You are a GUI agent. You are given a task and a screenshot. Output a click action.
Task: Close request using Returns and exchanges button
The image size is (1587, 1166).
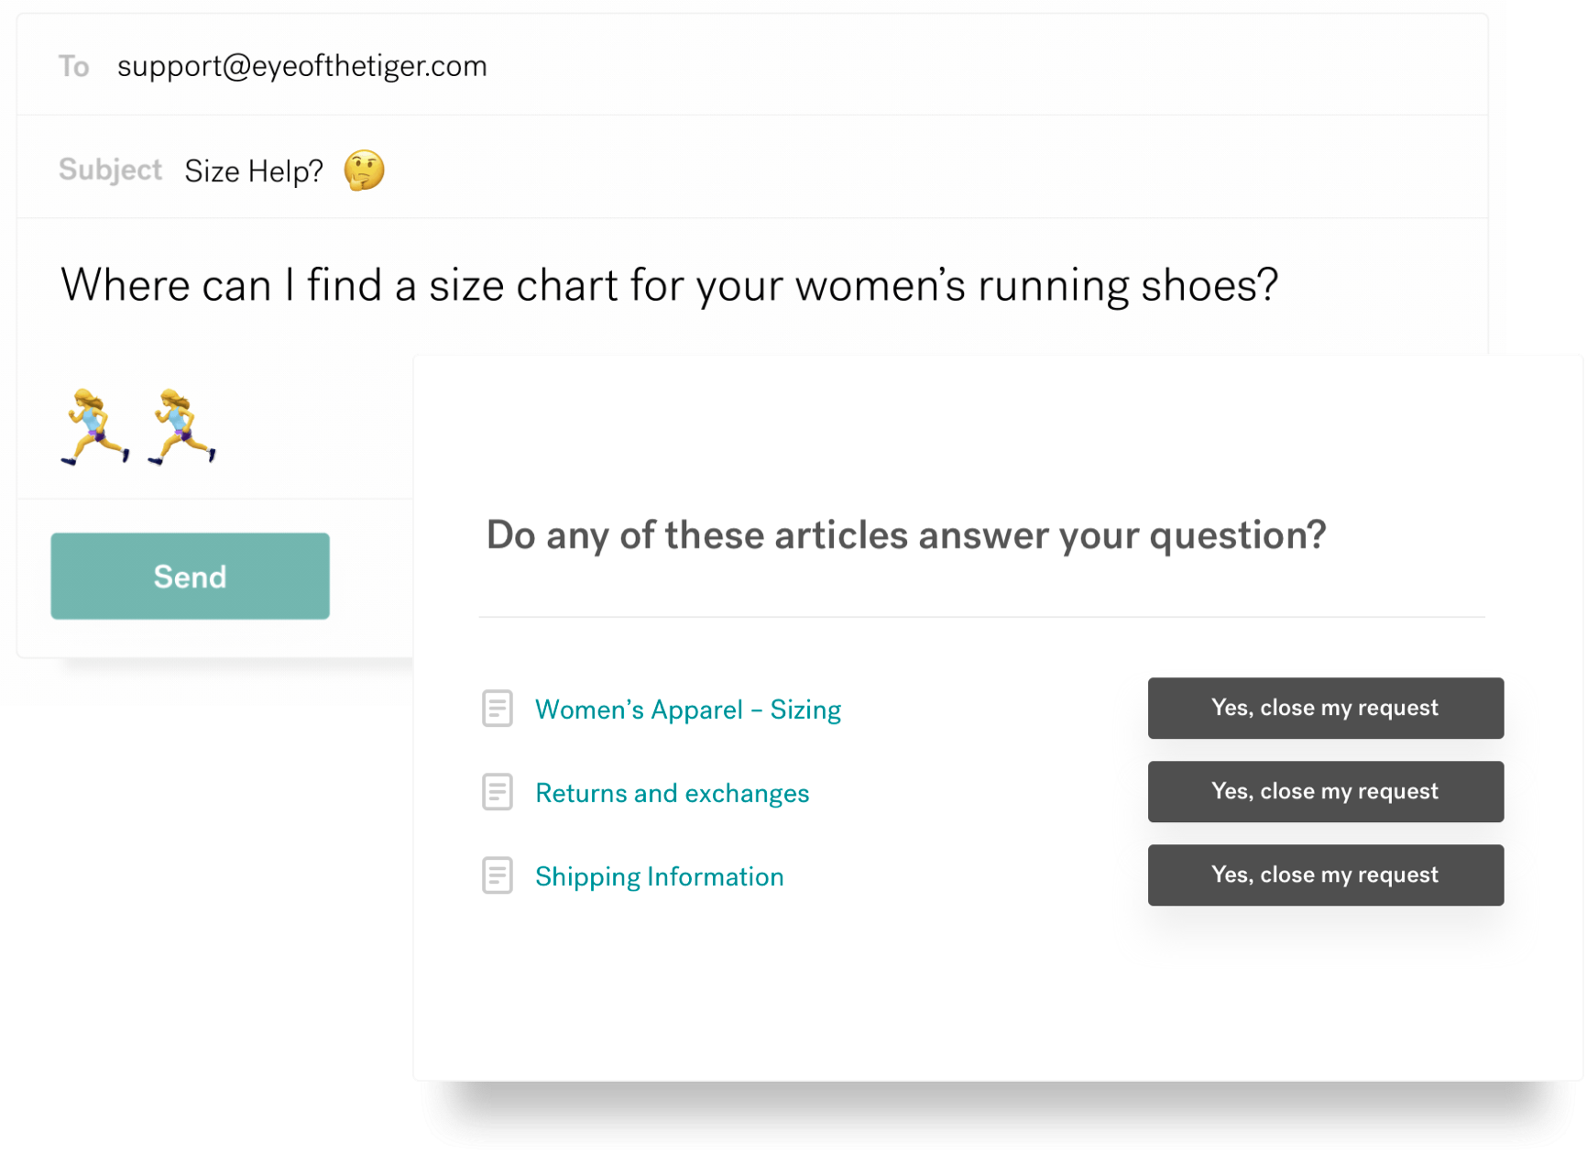(x=1325, y=791)
